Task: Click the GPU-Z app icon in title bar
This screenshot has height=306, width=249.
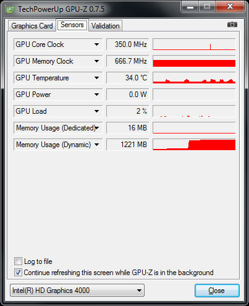Action: point(11,9)
